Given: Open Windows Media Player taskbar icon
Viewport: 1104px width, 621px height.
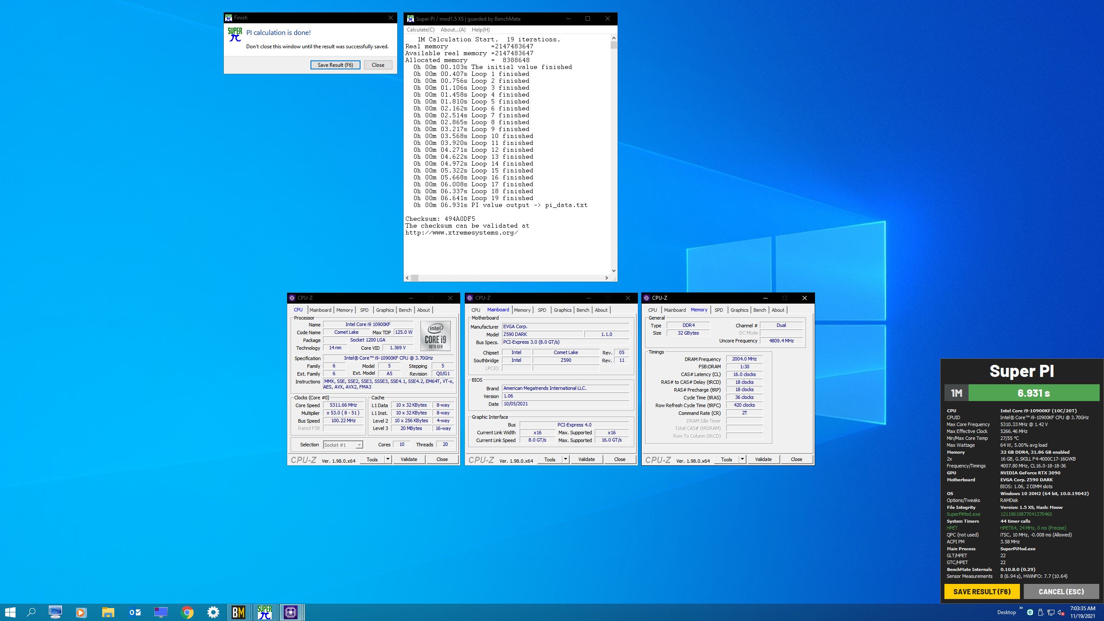Looking at the screenshot, I should 81,612.
